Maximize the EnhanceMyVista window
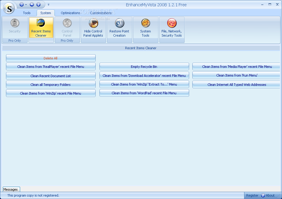The width and height of the screenshot is (282, 199). [x=270, y=5]
